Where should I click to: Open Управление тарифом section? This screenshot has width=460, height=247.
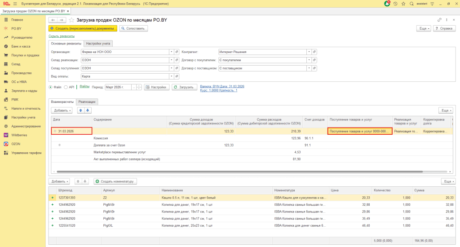click(27, 153)
